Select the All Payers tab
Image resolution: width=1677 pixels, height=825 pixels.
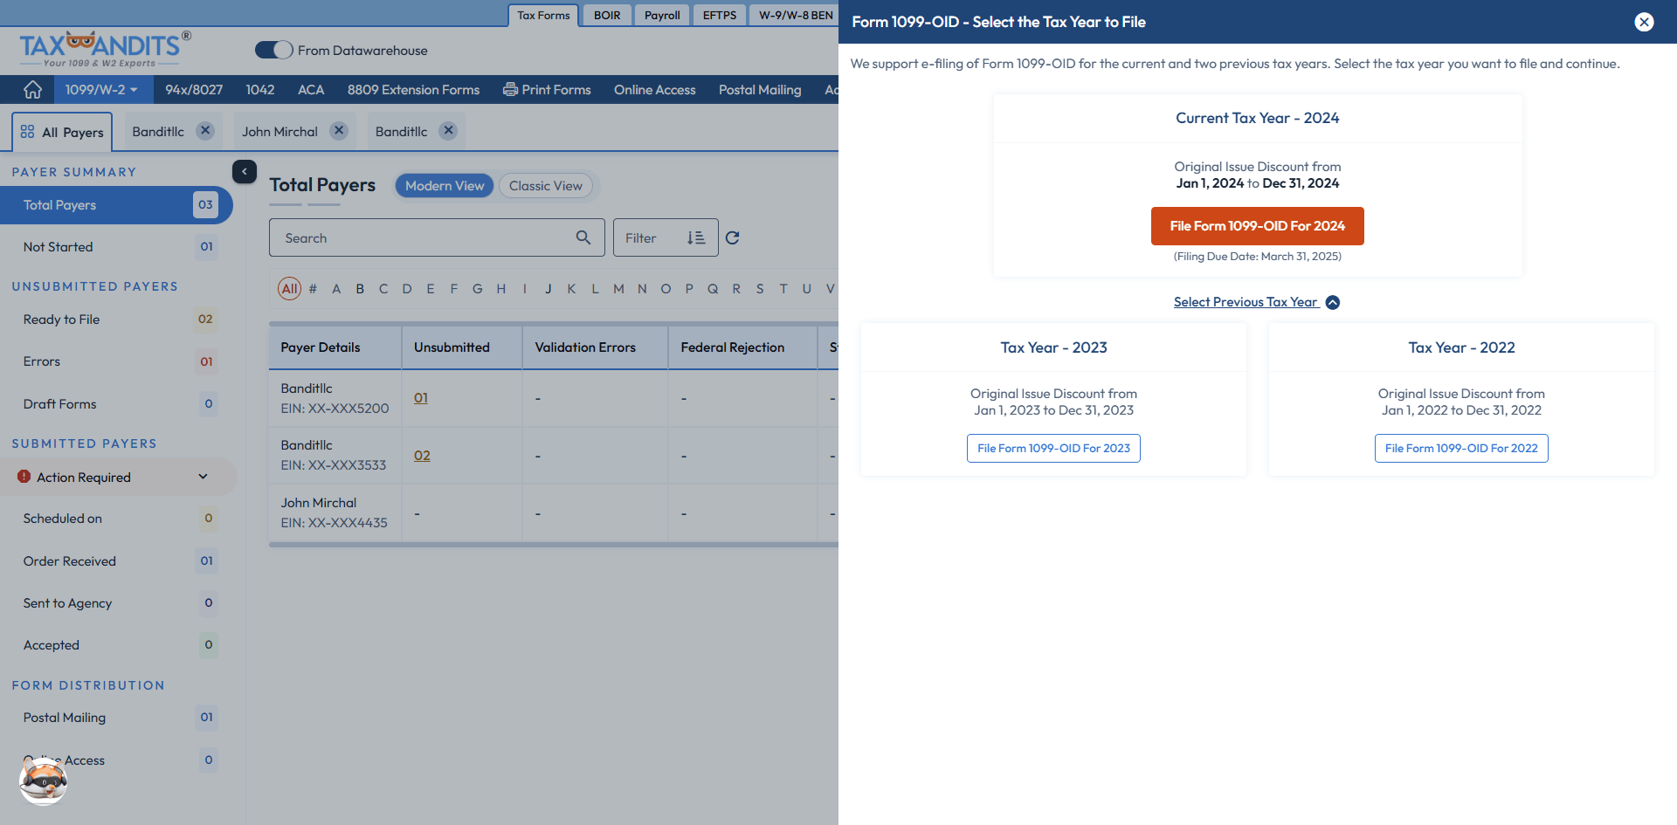tap(62, 132)
